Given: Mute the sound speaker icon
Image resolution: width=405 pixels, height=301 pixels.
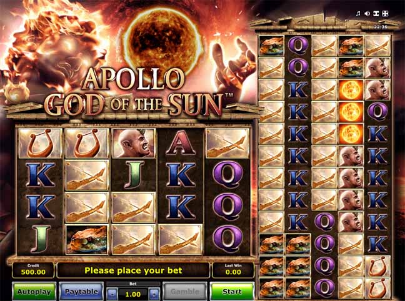Looking at the screenshot, I should point(367,13).
